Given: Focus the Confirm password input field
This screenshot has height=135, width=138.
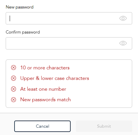Looking at the screenshot, I should click(69, 43).
